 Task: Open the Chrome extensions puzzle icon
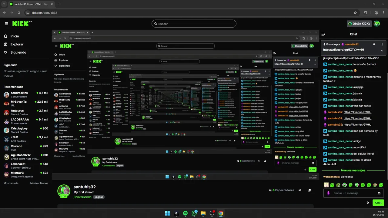(x=365, y=13)
